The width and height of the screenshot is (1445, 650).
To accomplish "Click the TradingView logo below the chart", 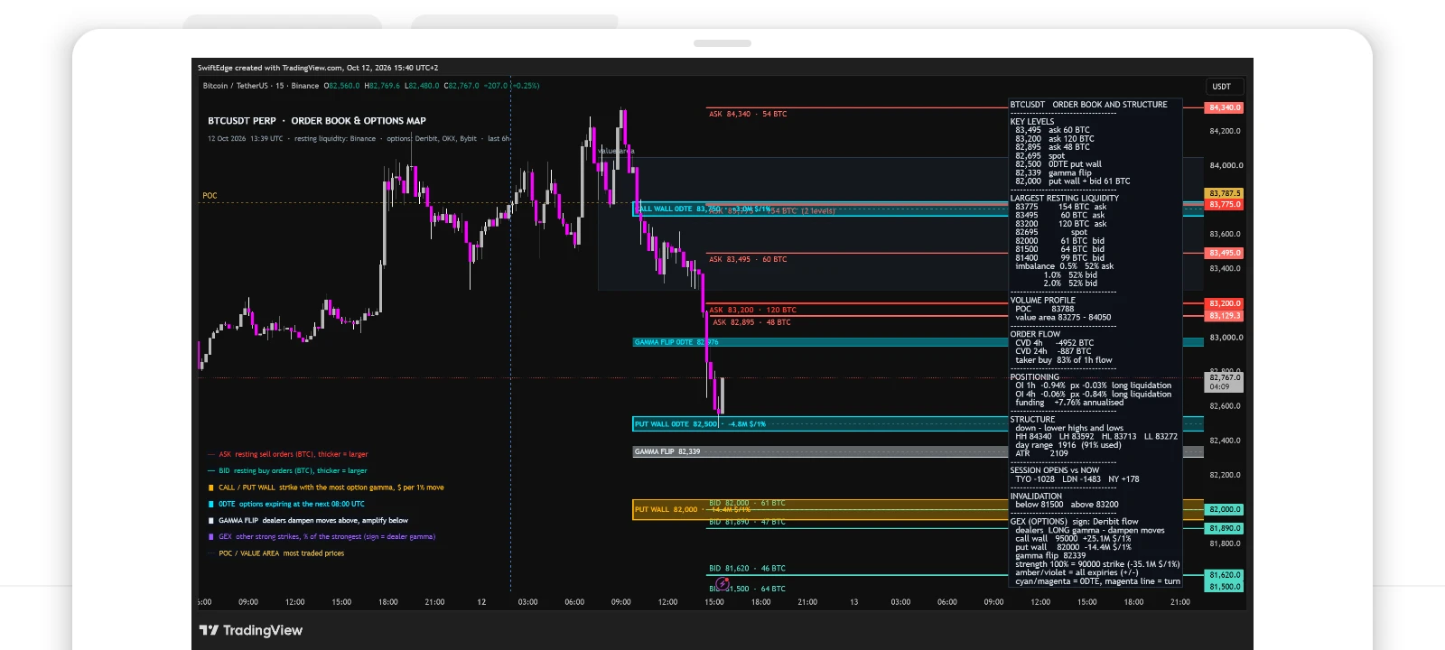I will (251, 630).
